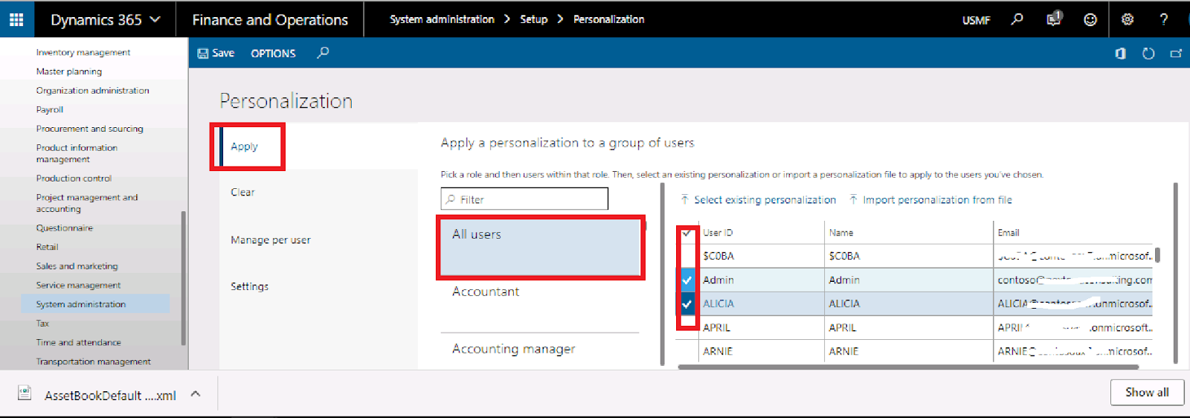Open the message notifications icon
This screenshot has height=418, width=1190.
click(1054, 19)
